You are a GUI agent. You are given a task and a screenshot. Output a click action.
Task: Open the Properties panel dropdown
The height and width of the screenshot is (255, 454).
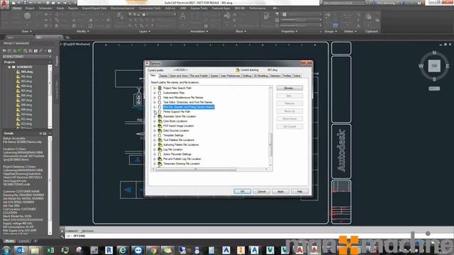(289, 31)
